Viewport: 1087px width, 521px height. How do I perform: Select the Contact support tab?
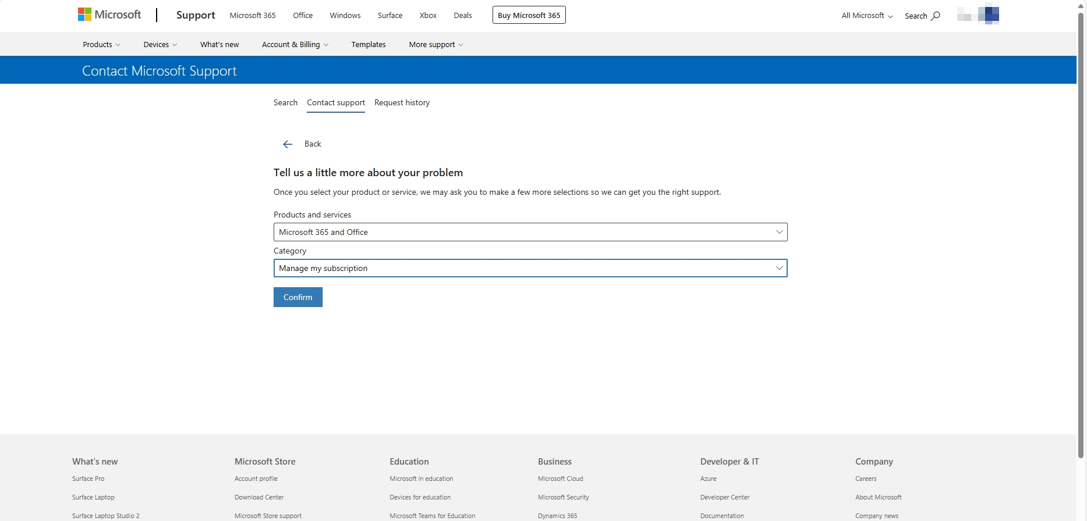336,103
